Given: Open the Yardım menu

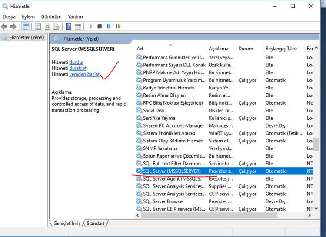Looking at the screenshot, I should tap(75, 16).
